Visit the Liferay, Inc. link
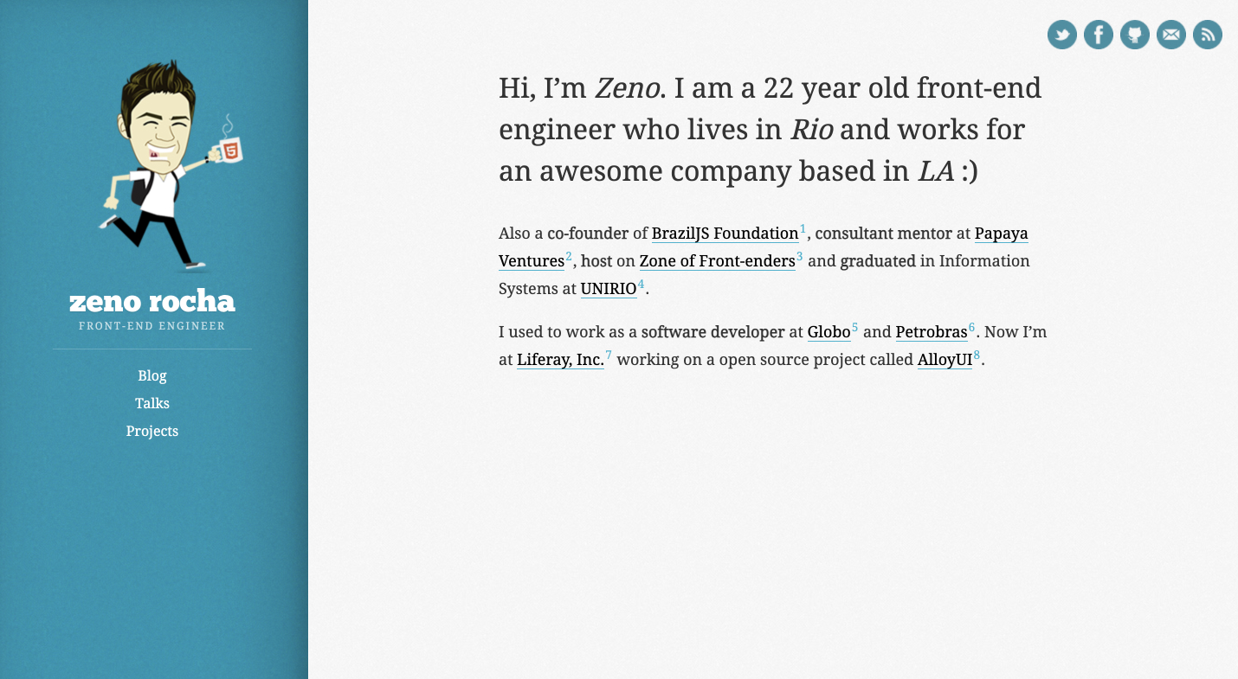 click(559, 359)
